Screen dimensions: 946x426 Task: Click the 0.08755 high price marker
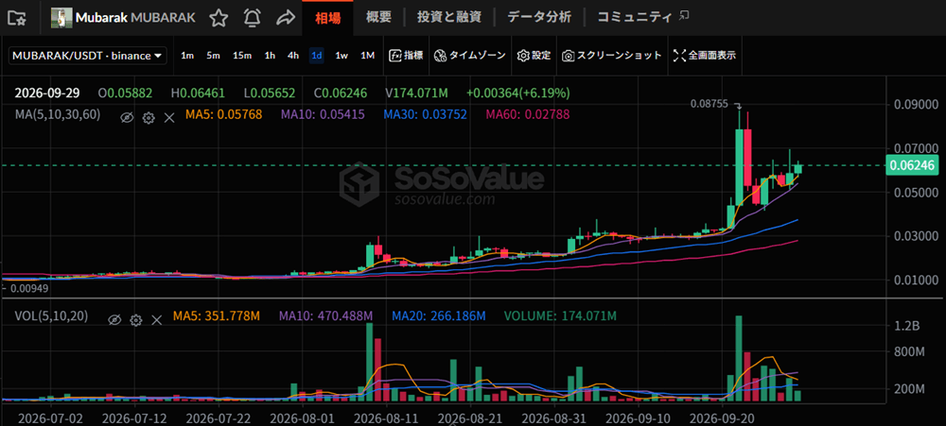coord(709,104)
